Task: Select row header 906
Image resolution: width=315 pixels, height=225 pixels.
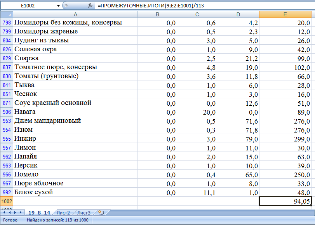Action: [7, 112]
